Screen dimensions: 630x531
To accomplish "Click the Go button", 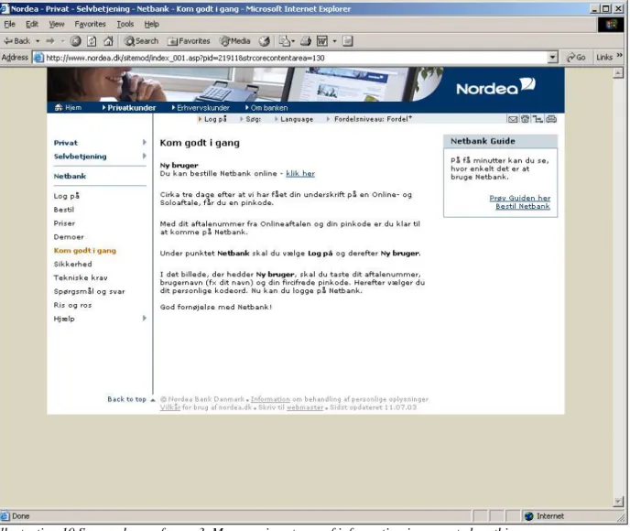I will (576, 58).
